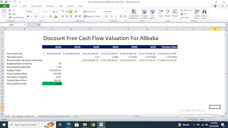Screen dimensions: 228x128
Task: Switch to the Insert ribbon tab
Action: (24, 6)
